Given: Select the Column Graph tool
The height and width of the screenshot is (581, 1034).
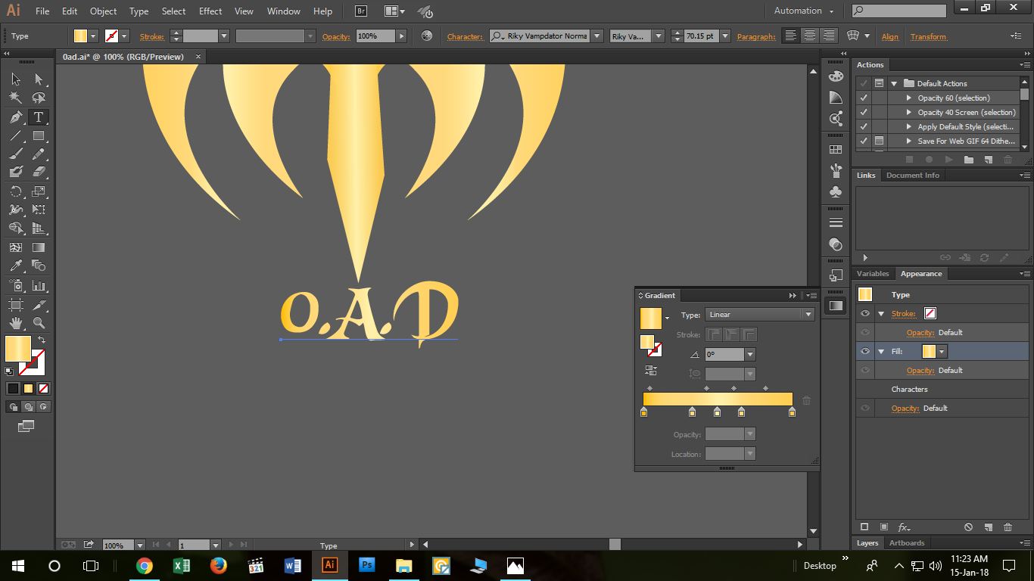Looking at the screenshot, I should (x=39, y=285).
